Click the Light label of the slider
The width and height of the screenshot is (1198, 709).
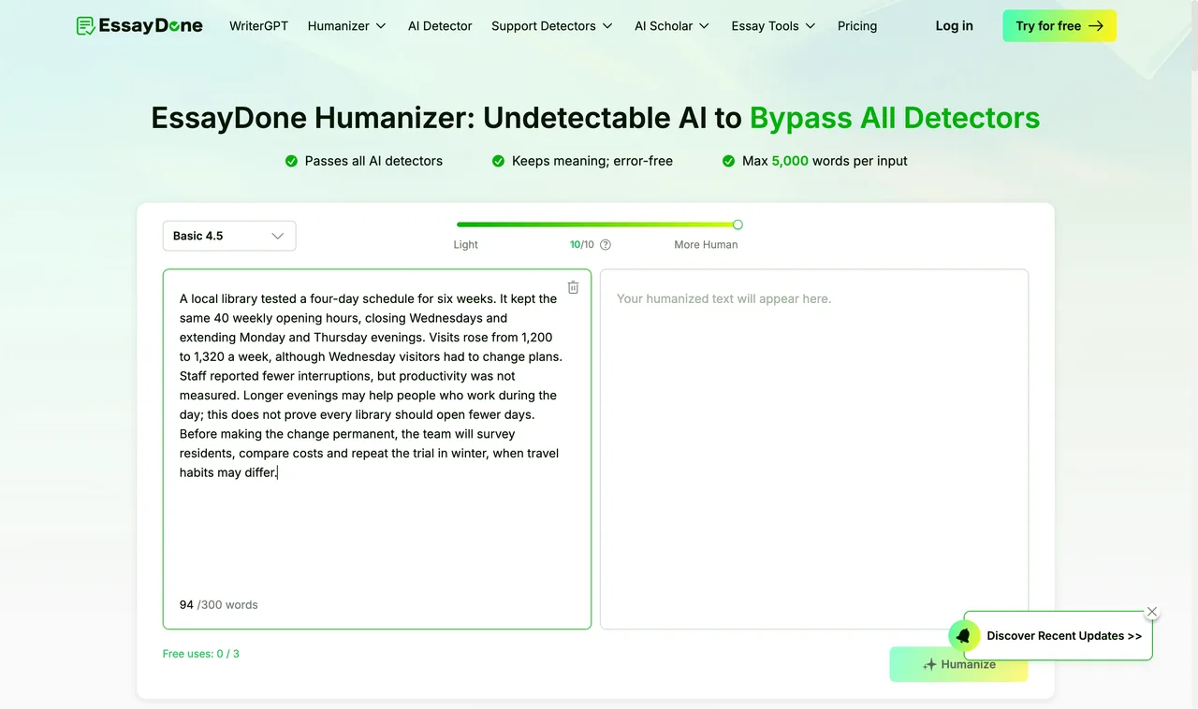pyautogui.click(x=465, y=245)
